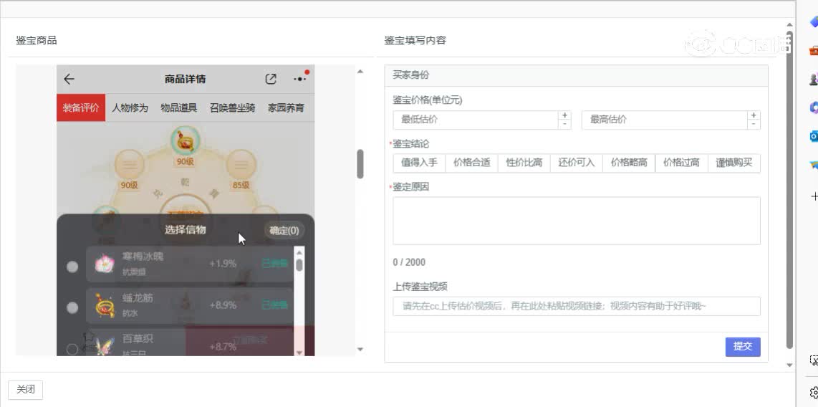Screen dimensions: 818x407
Task: Select the 蟠龙筋 radio button
Action: point(72,308)
